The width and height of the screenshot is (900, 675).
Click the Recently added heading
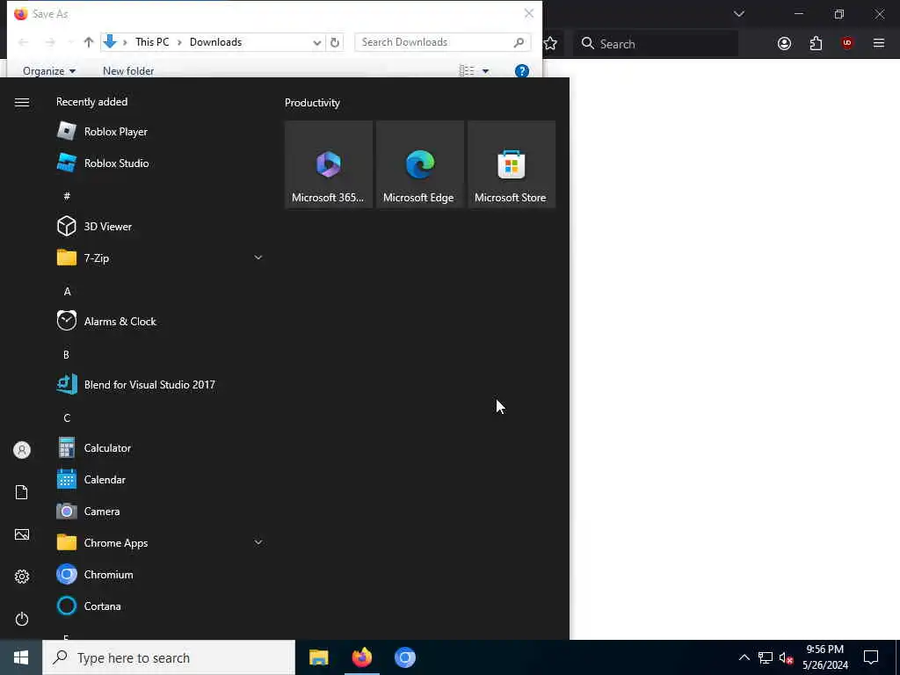point(91,102)
